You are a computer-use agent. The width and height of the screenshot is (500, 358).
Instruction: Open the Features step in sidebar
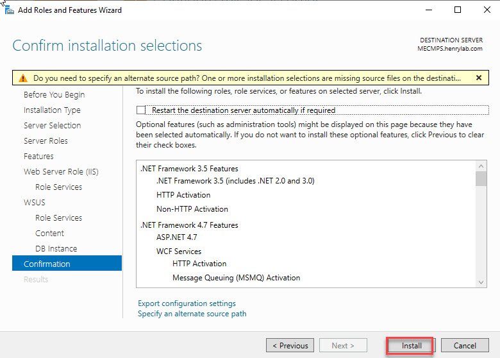38,156
